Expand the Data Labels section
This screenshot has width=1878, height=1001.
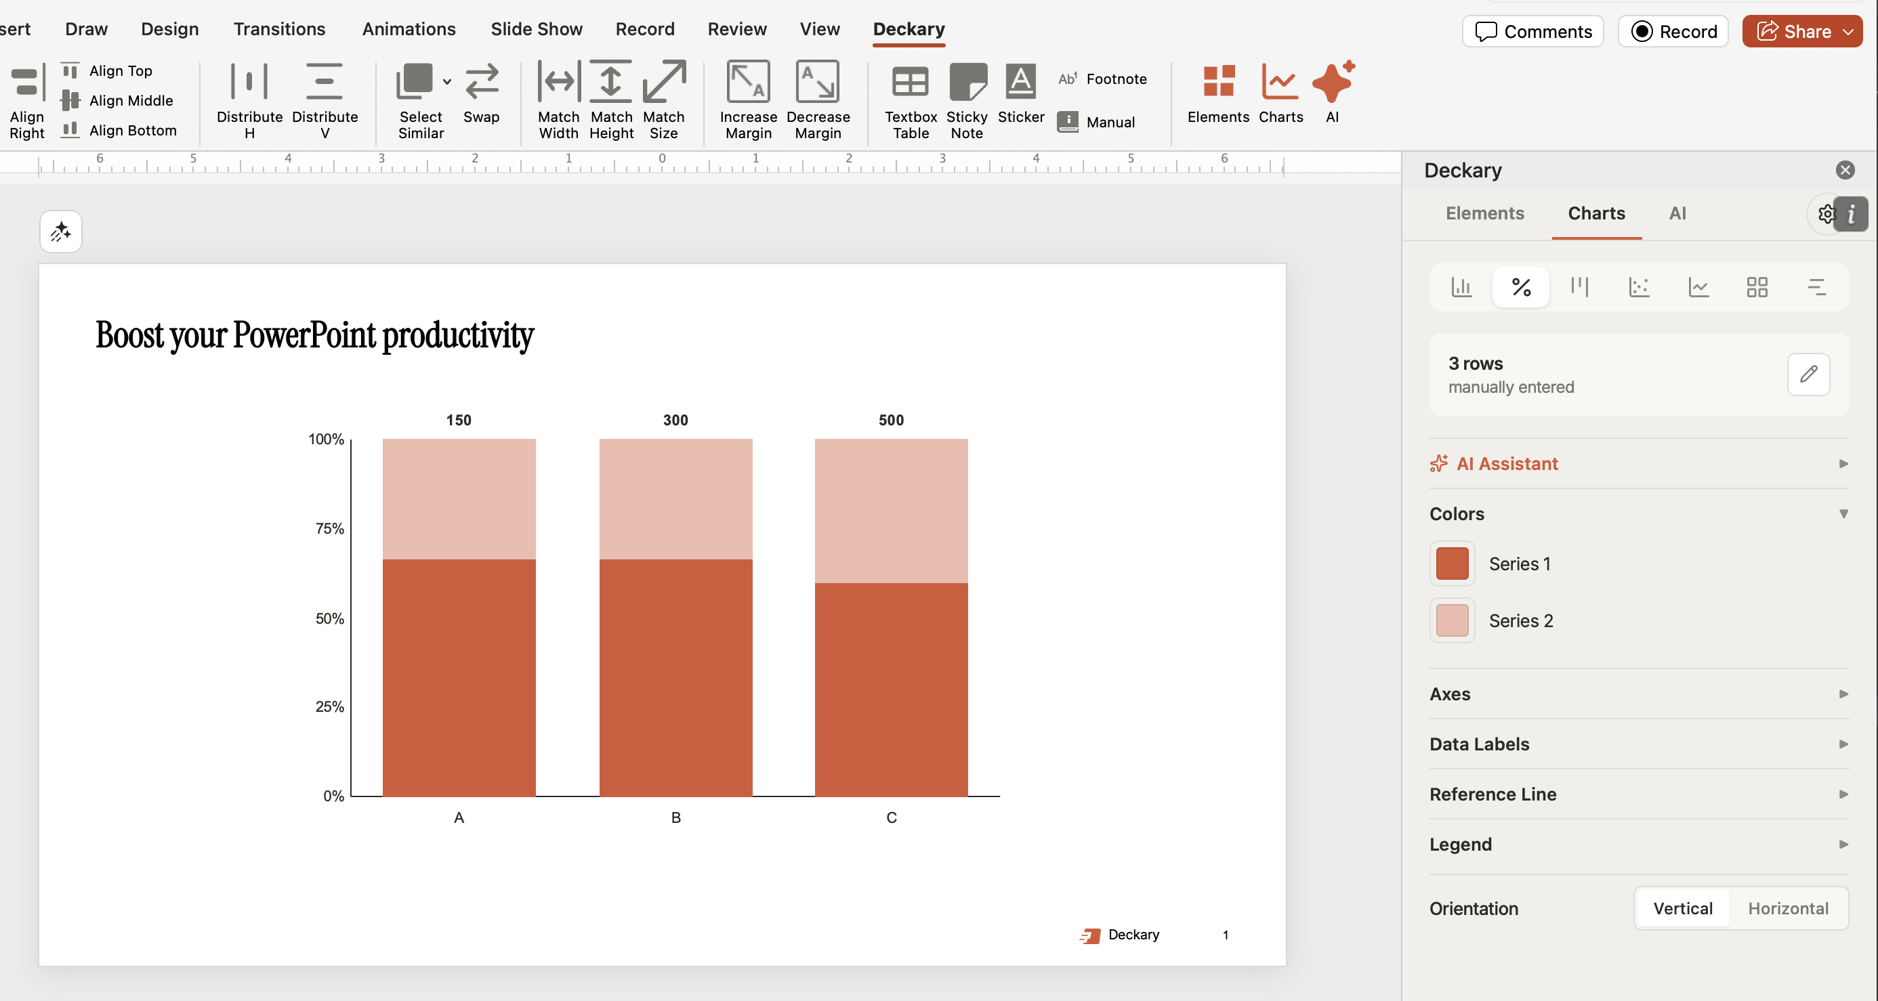1638,744
